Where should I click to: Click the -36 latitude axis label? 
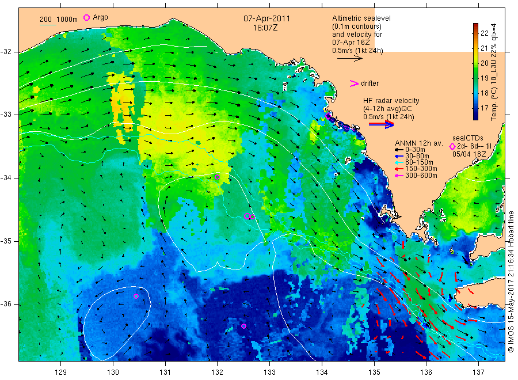click(6, 304)
